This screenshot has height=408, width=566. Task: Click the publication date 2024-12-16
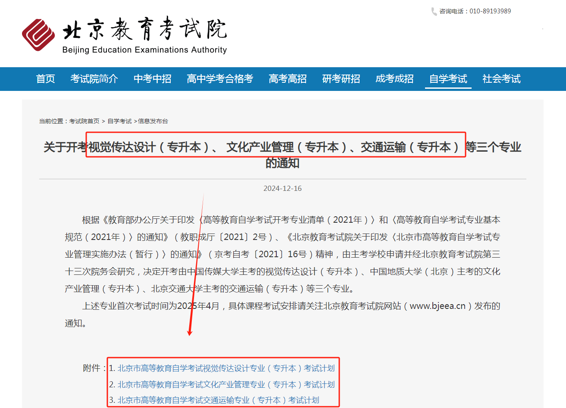[282, 188]
